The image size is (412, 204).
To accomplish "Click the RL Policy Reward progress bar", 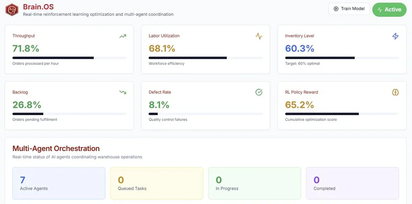I will click(x=342, y=114).
